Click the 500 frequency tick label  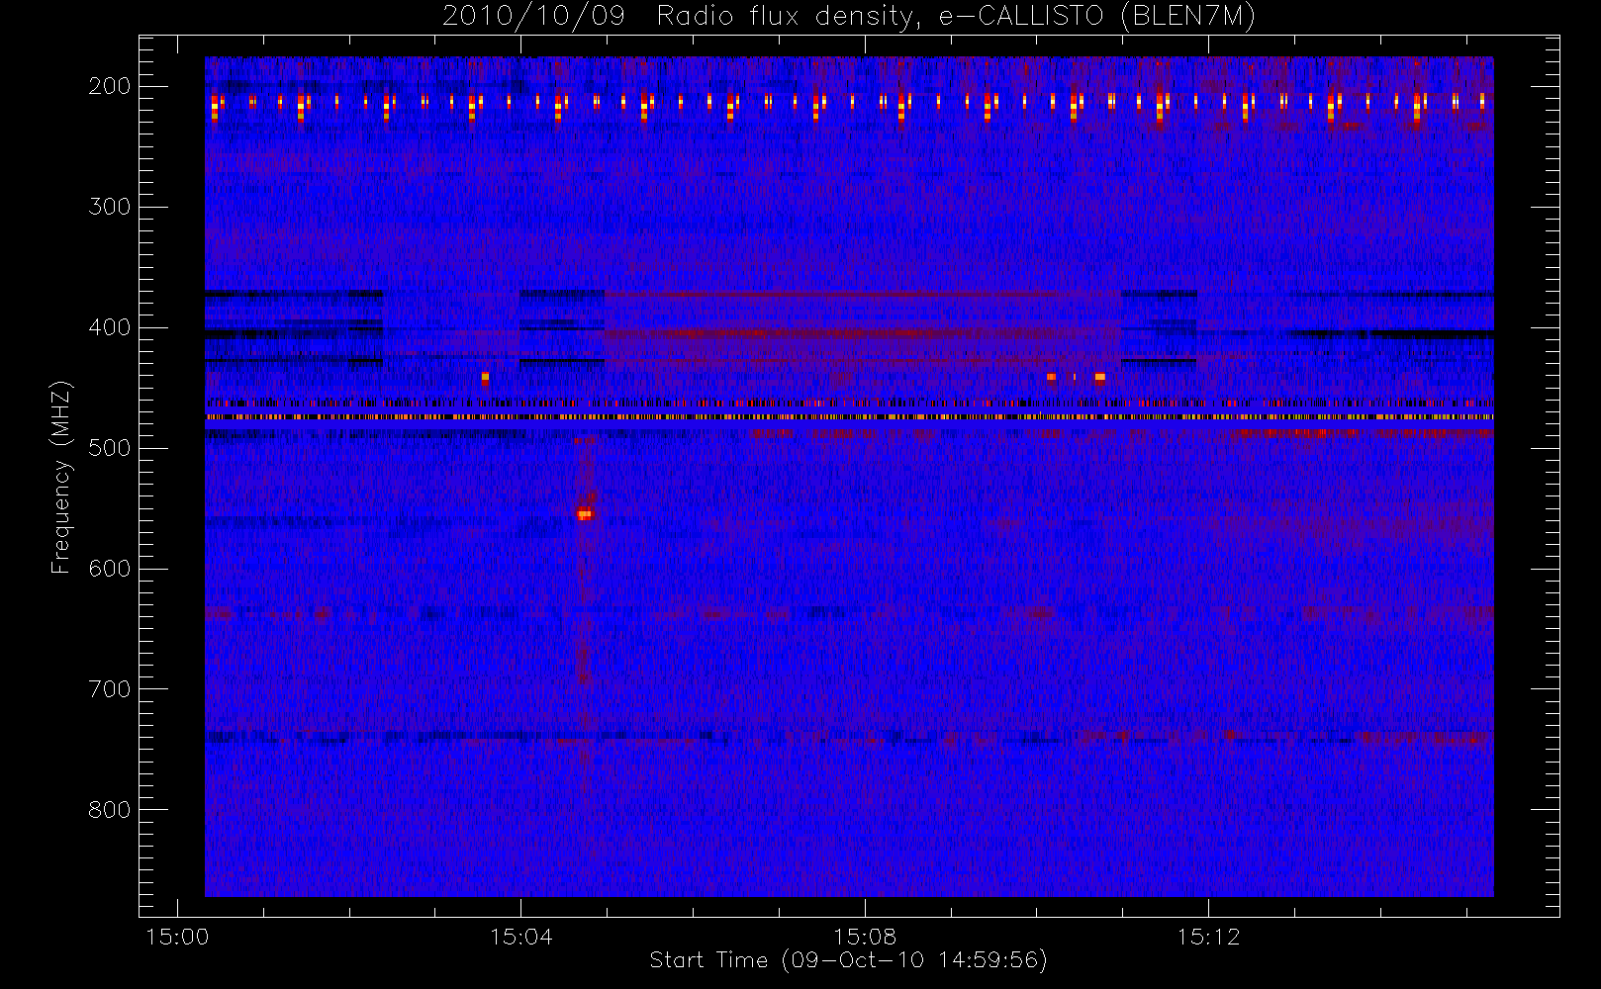pyautogui.click(x=110, y=448)
